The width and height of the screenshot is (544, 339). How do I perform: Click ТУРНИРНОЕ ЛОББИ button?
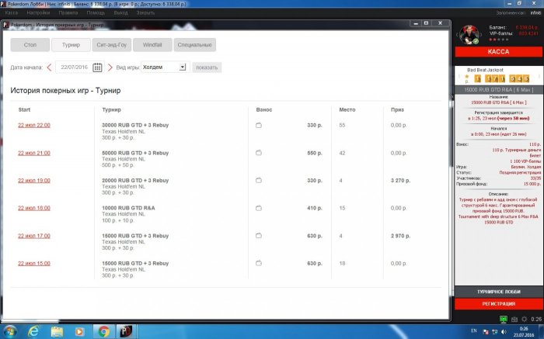click(499, 292)
